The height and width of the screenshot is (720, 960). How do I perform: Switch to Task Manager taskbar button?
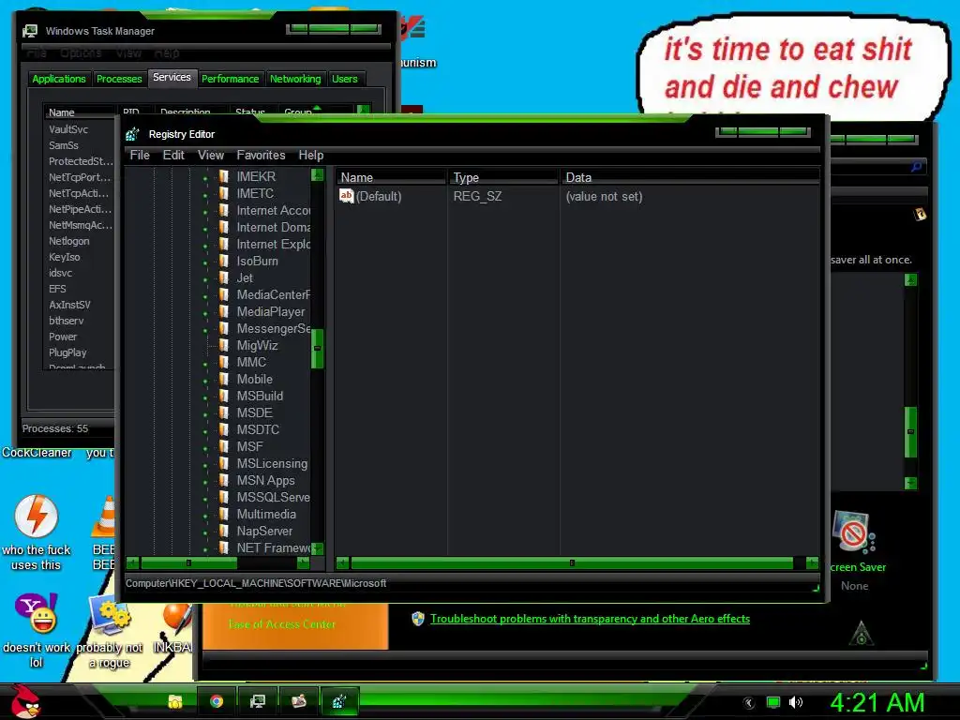pos(257,701)
